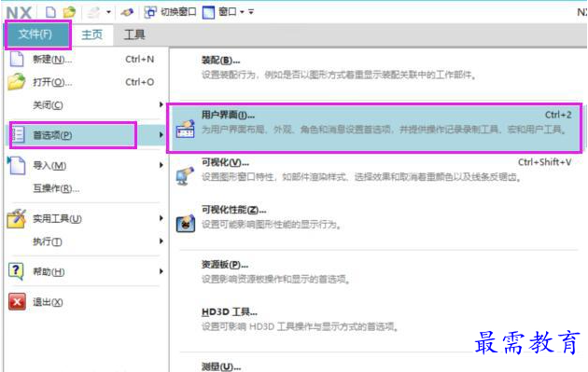Viewport: 588px width, 372px height.
Task: Open 实用工具(U) menu entry
Action: [x=57, y=219]
